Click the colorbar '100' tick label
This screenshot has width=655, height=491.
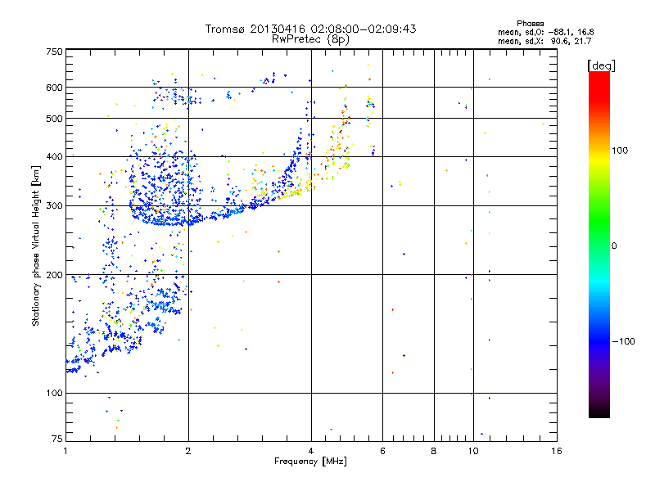point(620,151)
